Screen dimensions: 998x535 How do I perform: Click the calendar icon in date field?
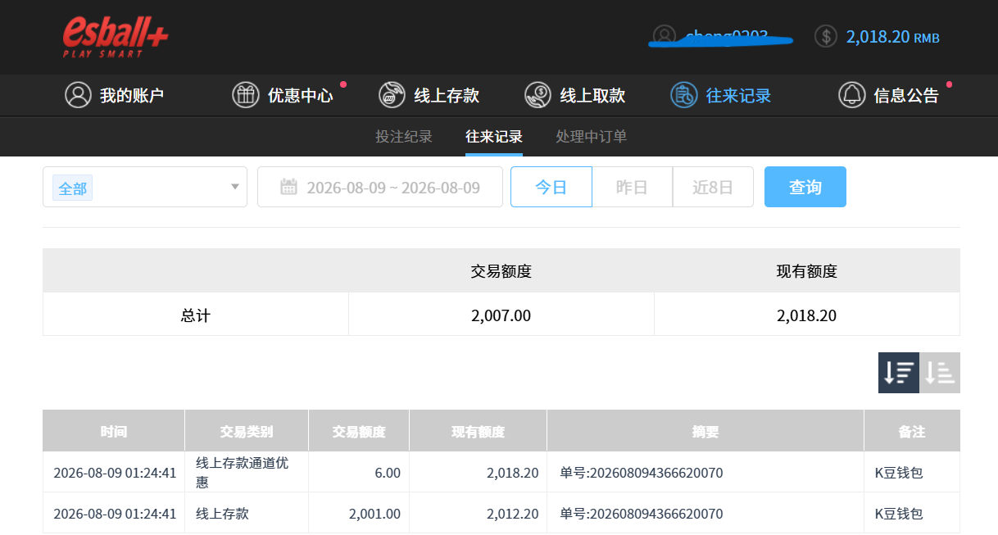(x=288, y=187)
